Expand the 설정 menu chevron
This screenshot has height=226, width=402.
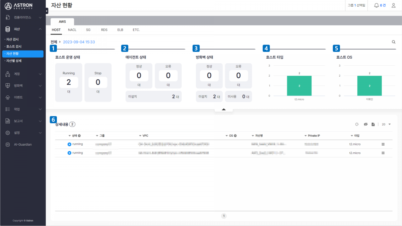pyautogui.click(x=40, y=133)
